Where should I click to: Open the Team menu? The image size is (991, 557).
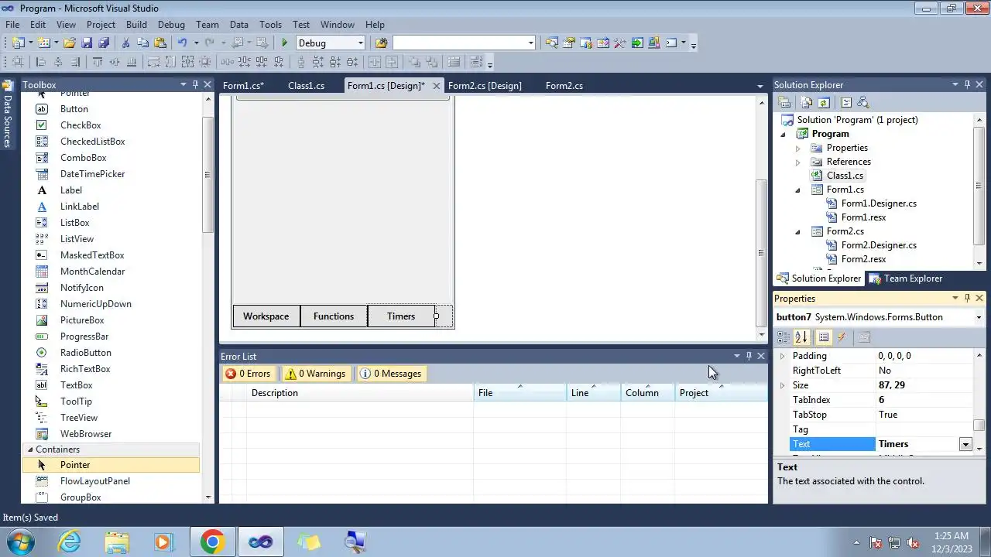click(207, 25)
